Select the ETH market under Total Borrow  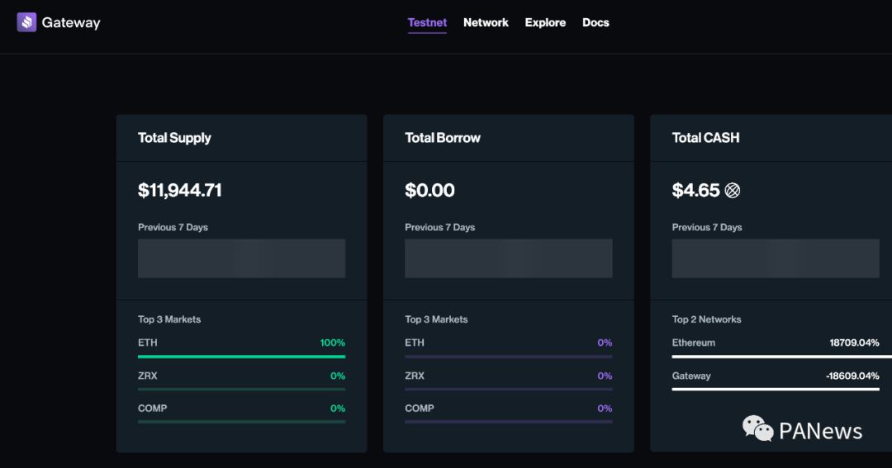509,347
